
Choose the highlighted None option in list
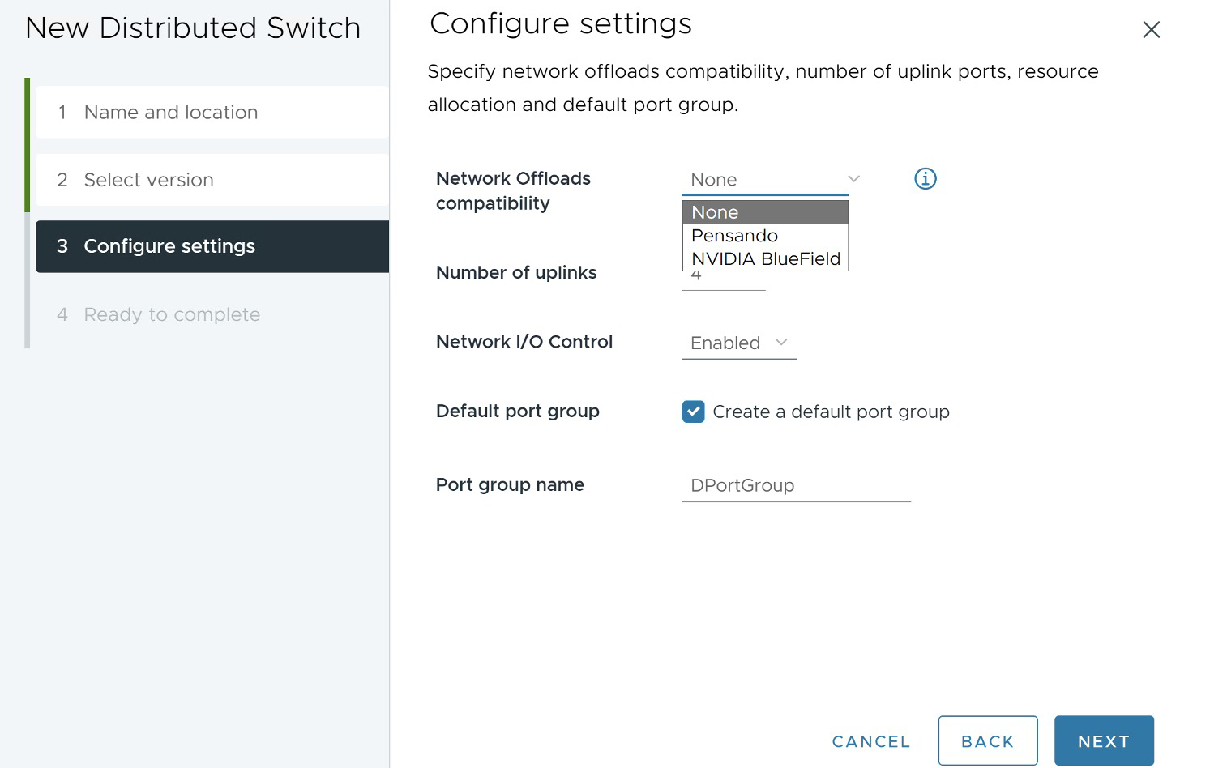tap(764, 212)
